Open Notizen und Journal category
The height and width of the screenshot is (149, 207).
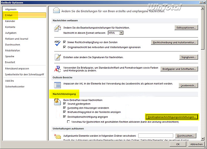(25, 39)
